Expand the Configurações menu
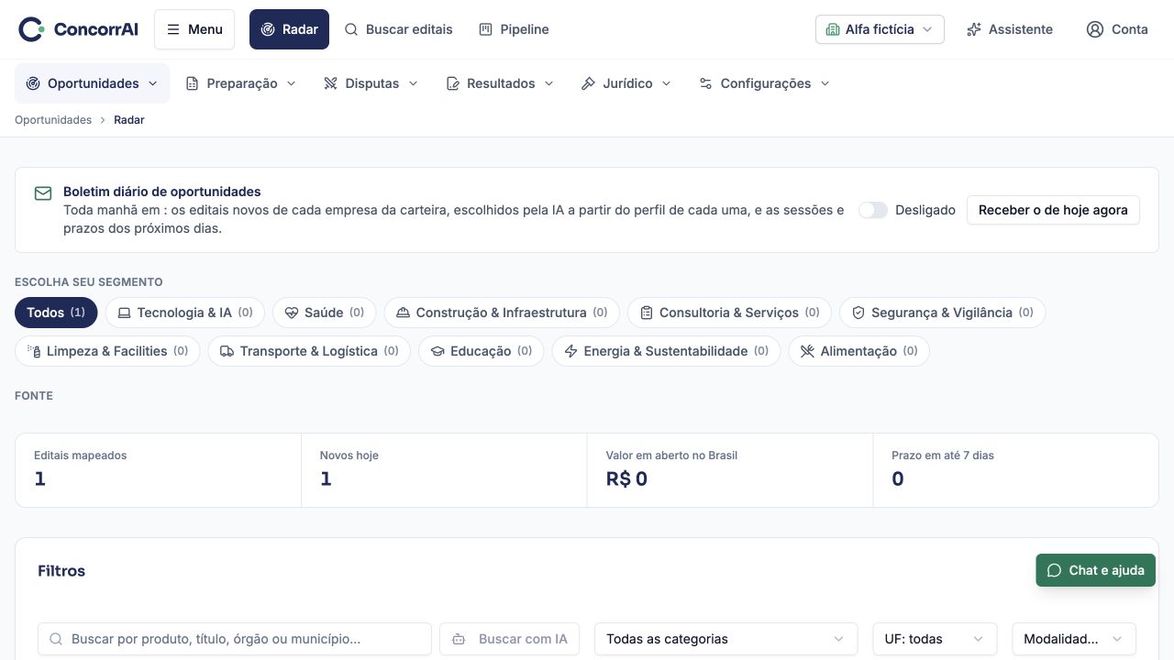The image size is (1174, 660). (x=764, y=83)
